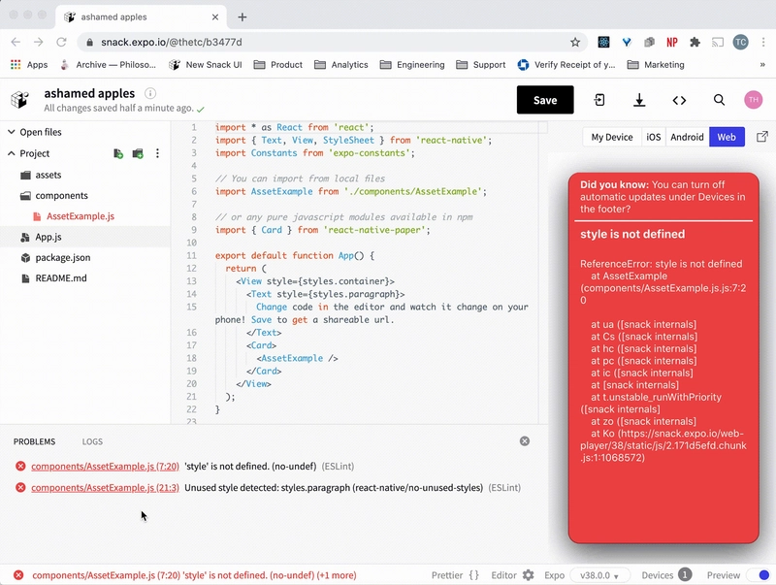Screen dimensions: 776x585
Task: Add new folder icon in Project row
Action: click(x=138, y=153)
